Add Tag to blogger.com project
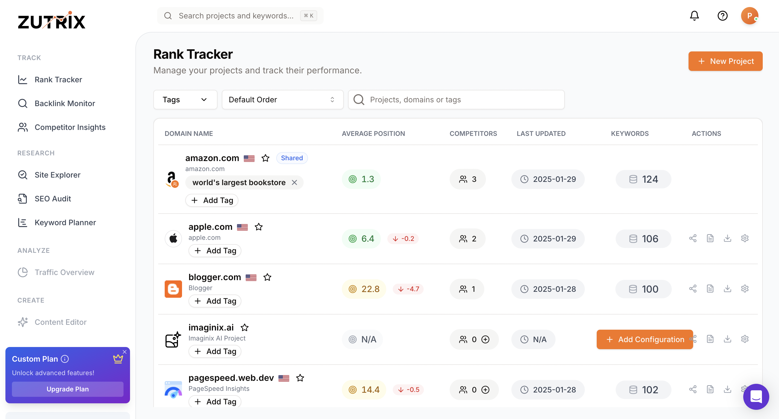Viewport: 779px width, 419px height. 215,301
